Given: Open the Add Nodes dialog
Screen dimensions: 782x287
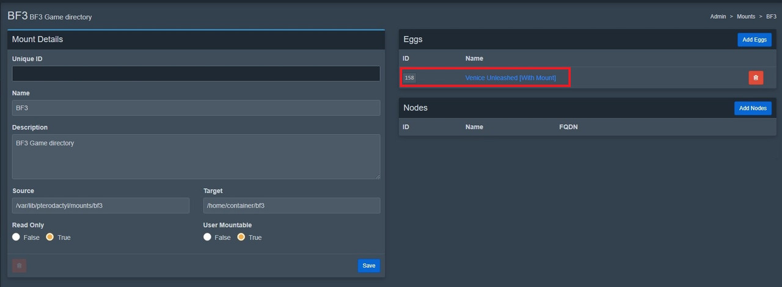Looking at the screenshot, I should pyautogui.click(x=753, y=108).
